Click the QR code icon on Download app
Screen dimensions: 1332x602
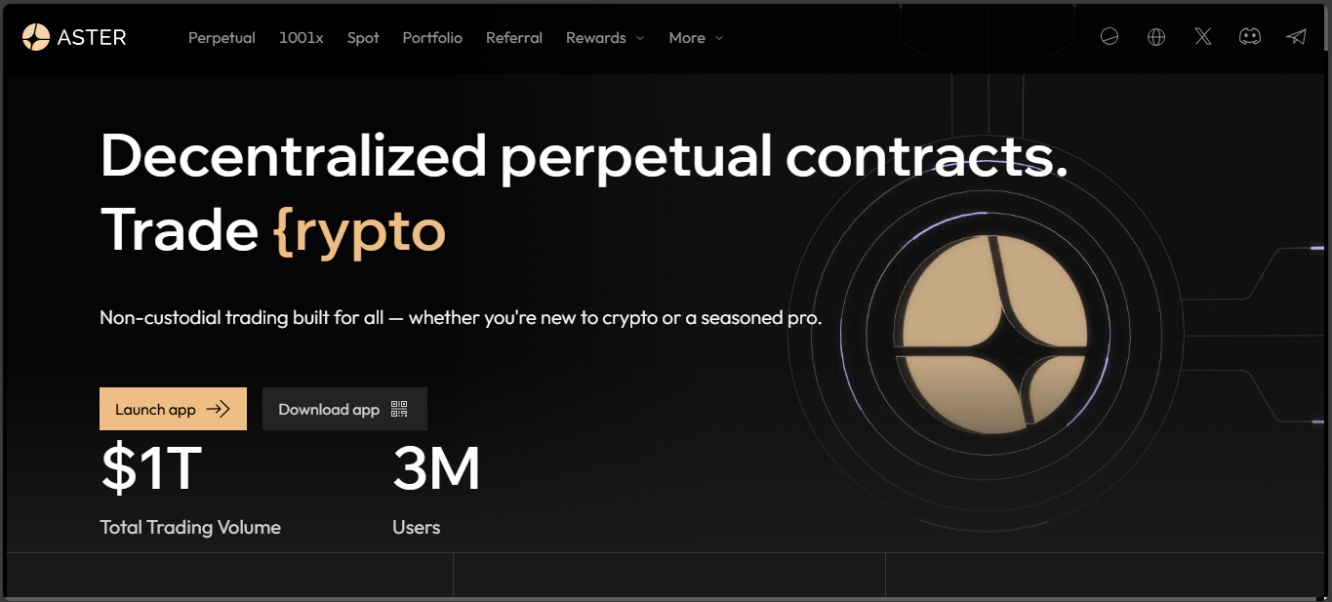[399, 409]
